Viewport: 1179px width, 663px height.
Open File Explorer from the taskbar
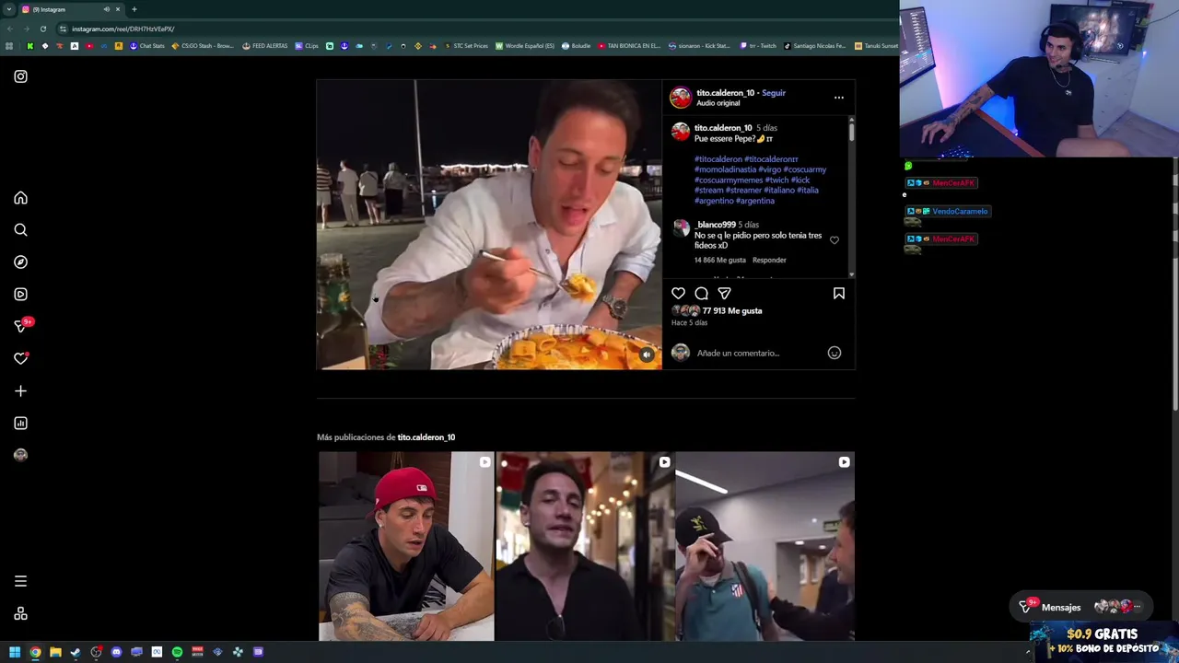pyautogui.click(x=55, y=652)
